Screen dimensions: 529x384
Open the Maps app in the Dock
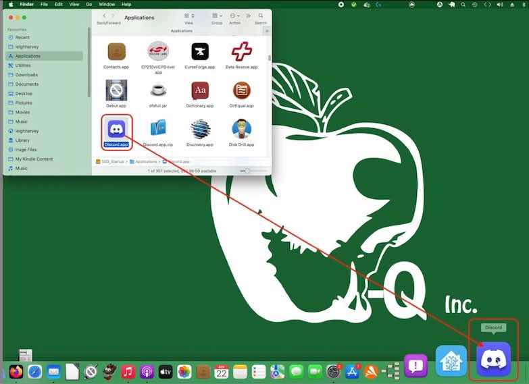click(x=277, y=372)
